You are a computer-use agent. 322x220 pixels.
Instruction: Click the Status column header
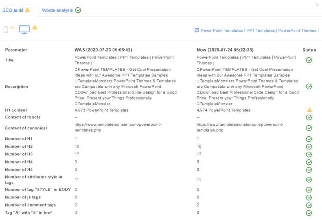click(309, 50)
